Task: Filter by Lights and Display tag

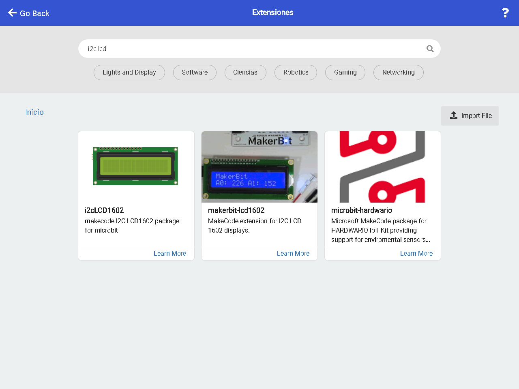Action: [x=129, y=73]
